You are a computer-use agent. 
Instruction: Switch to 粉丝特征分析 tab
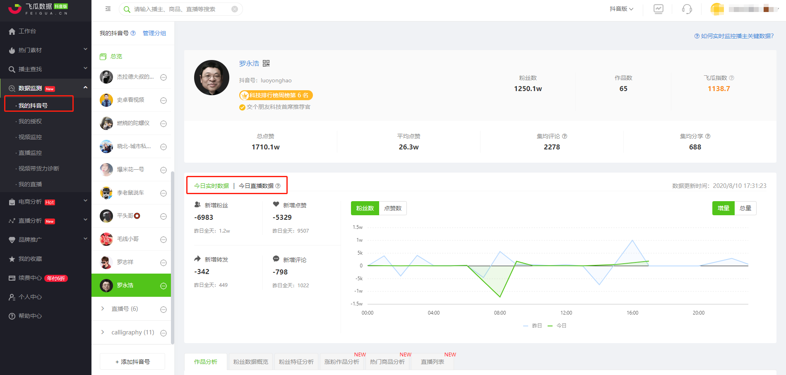click(x=296, y=362)
